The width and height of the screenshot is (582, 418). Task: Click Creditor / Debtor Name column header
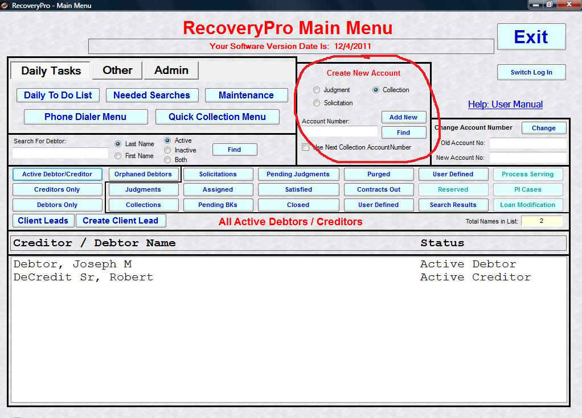point(95,243)
